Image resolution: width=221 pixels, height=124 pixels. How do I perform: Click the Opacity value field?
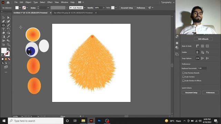tap(98, 8)
